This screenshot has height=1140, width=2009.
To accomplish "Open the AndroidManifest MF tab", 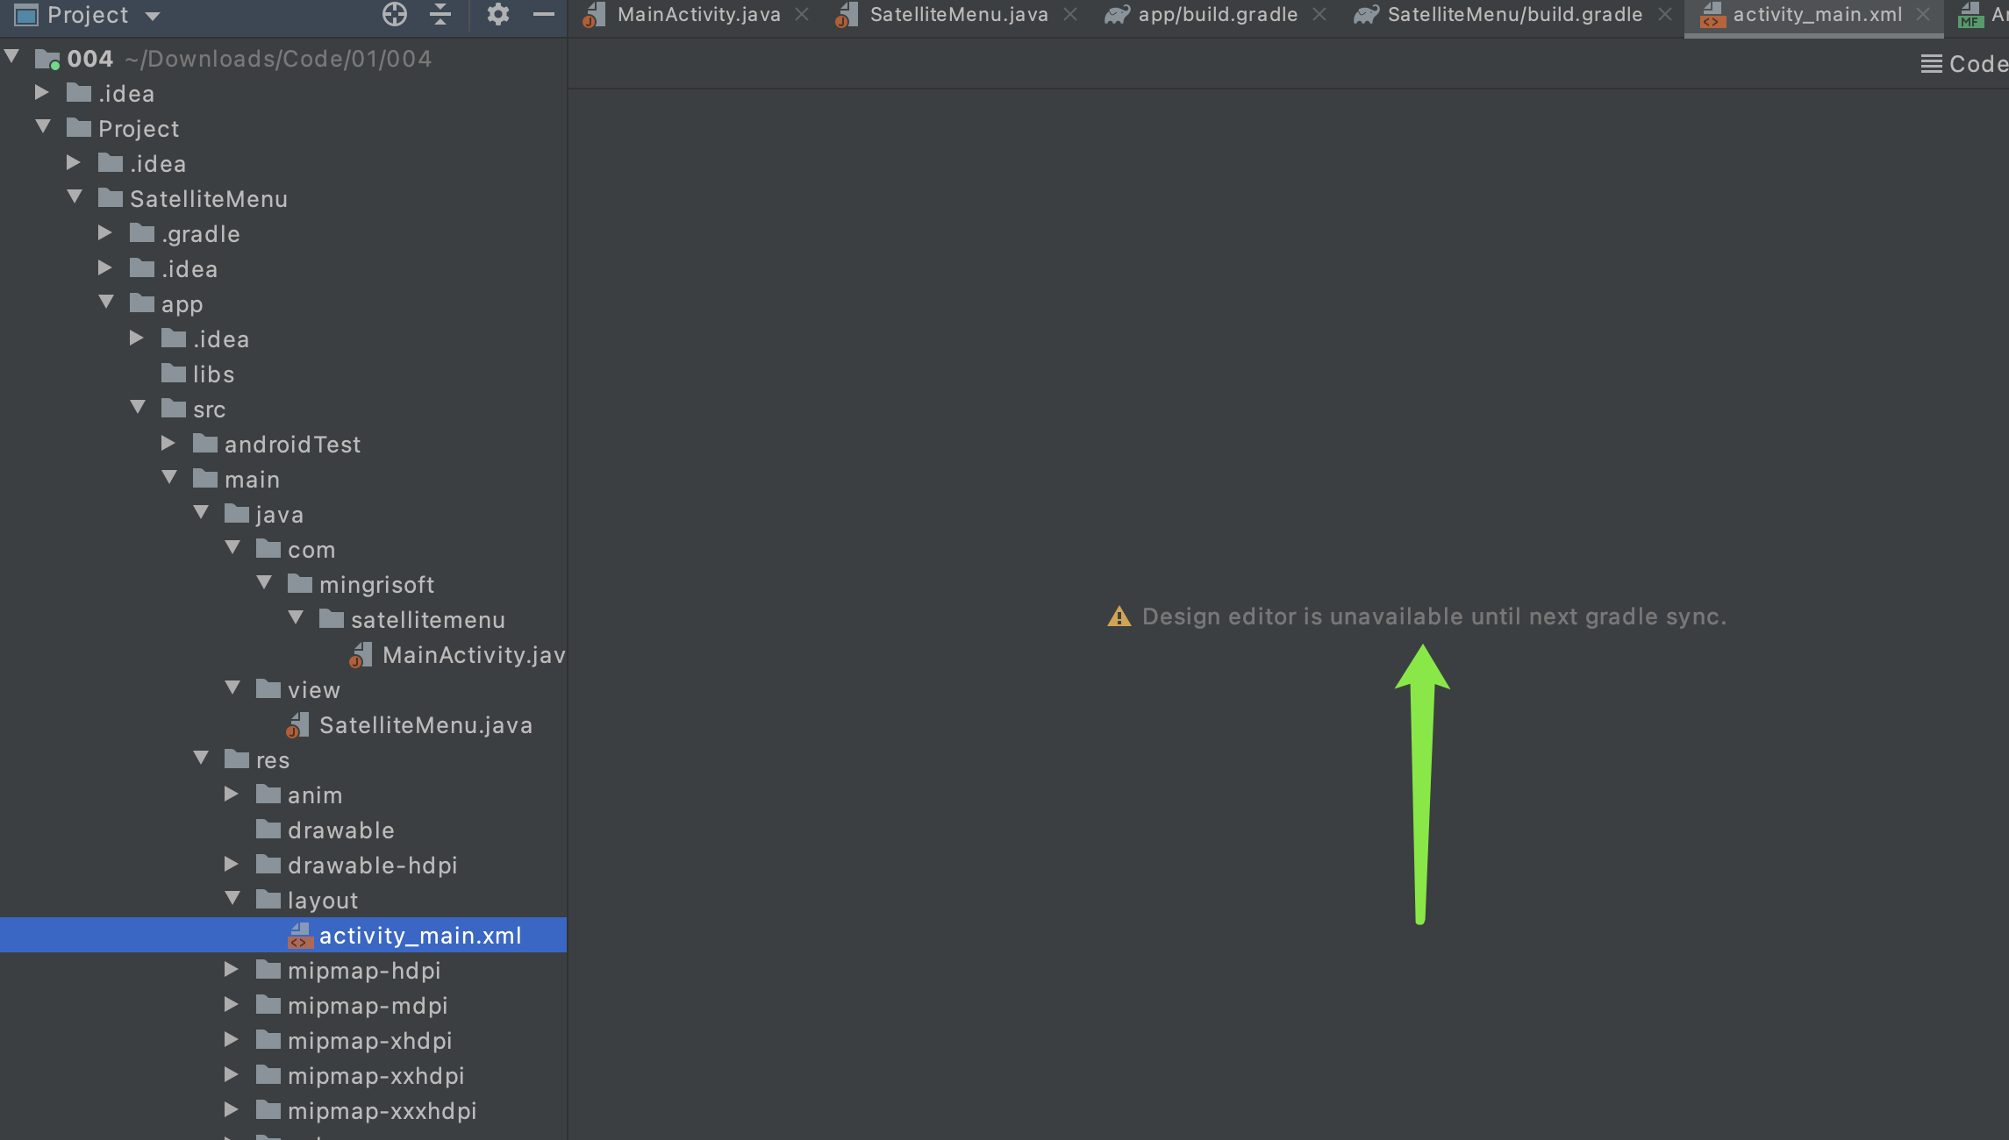I will [x=1970, y=14].
